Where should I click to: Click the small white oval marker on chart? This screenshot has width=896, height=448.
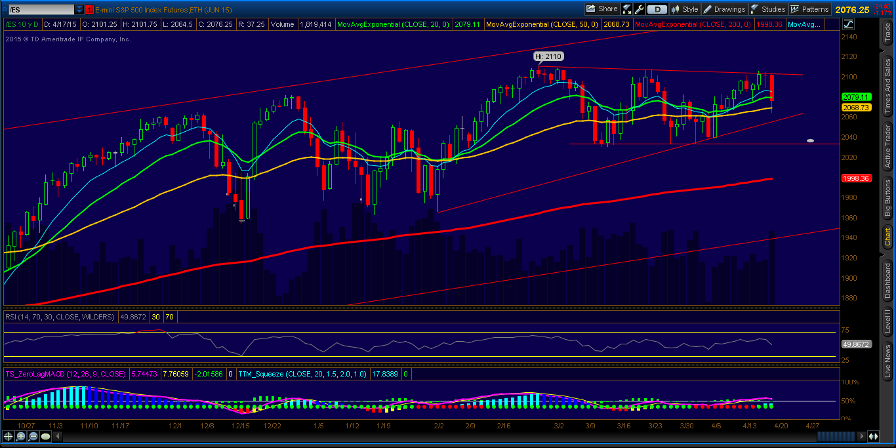(811, 140)
